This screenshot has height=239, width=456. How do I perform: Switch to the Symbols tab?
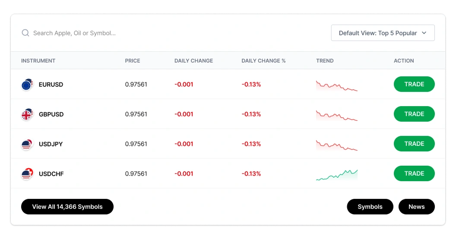point(370,207)
